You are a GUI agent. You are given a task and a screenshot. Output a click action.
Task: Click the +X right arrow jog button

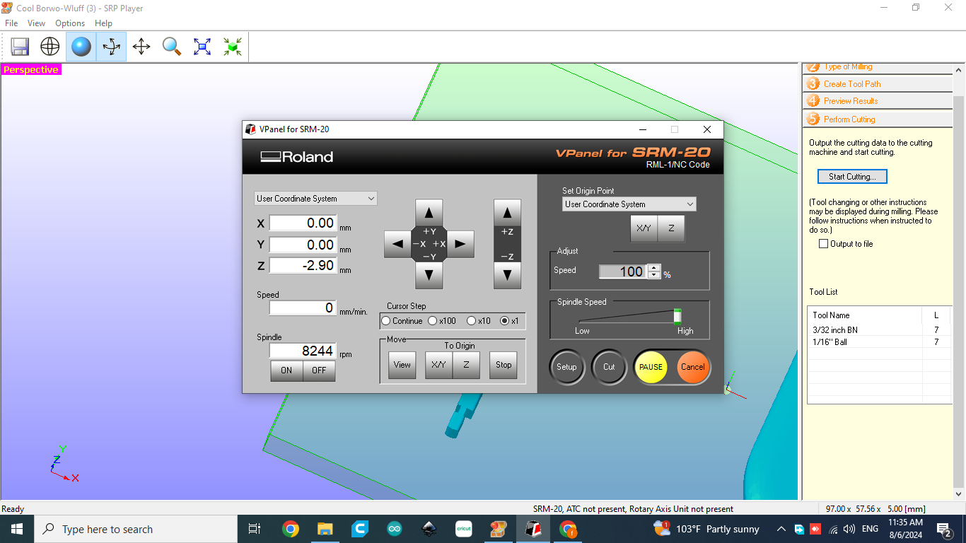point(460,244)
